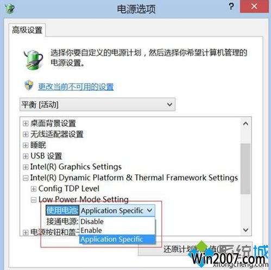The width and height of the screenshot is (271, 270).
Task: Expand the 睡眠 tree node
Action: point(26,145)
